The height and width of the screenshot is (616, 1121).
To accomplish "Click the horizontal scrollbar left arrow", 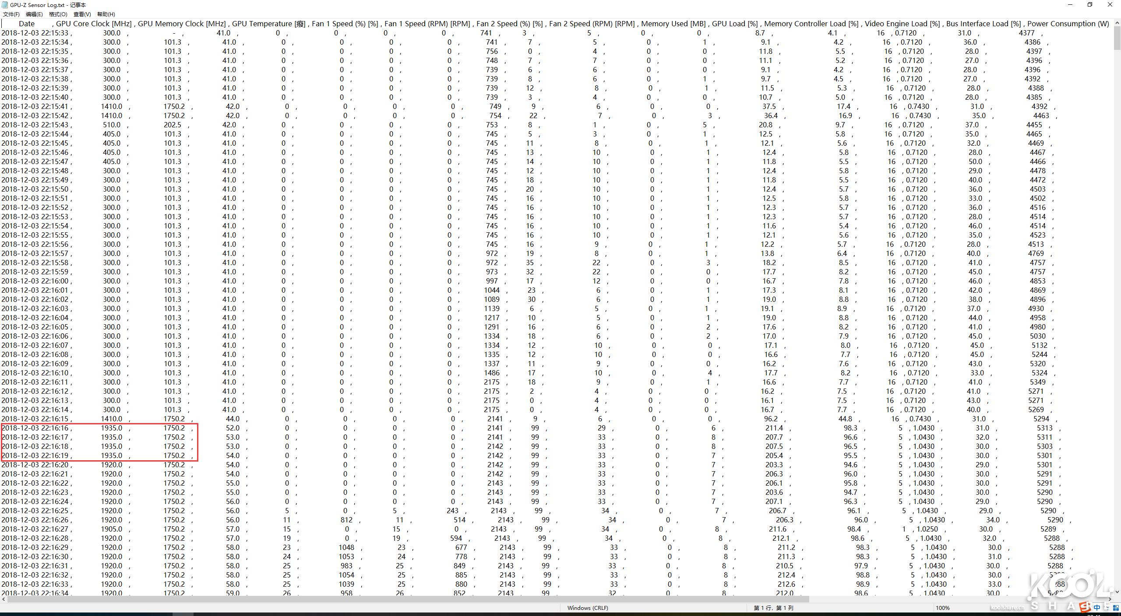I will tap(4, 599).
